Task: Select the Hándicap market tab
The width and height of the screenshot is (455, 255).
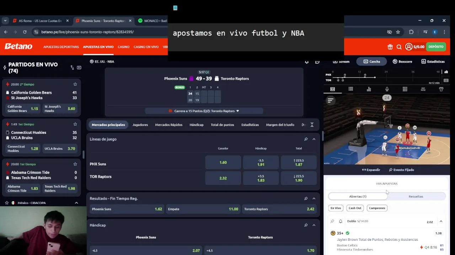Action: [x=197, y=125]
